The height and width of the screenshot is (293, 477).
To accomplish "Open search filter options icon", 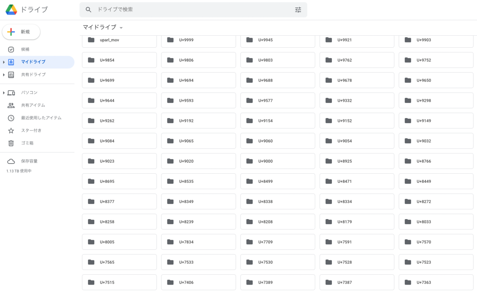I will point(298,10).
